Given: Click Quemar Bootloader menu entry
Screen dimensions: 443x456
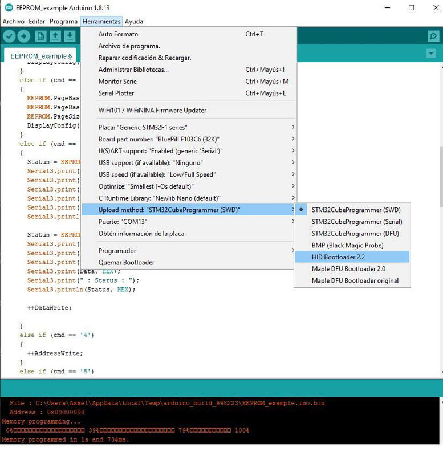Looking at the screenshot, I should [x=189, y=262].
